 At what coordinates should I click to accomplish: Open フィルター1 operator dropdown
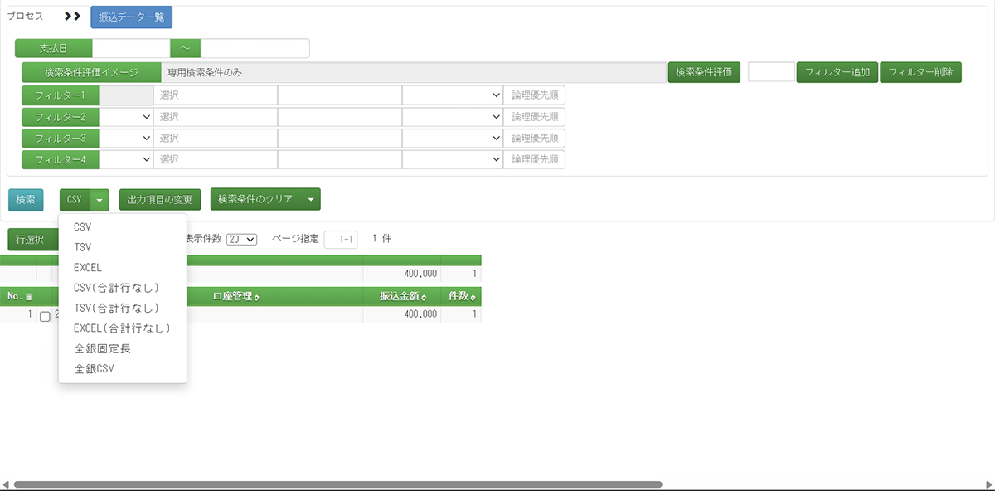[452, 95]
